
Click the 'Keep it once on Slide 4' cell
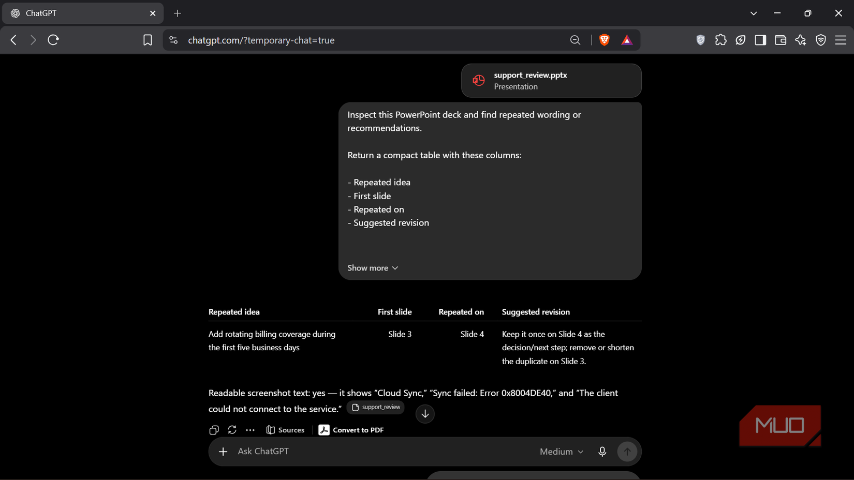pyautogui.click(x=568, y=348)
